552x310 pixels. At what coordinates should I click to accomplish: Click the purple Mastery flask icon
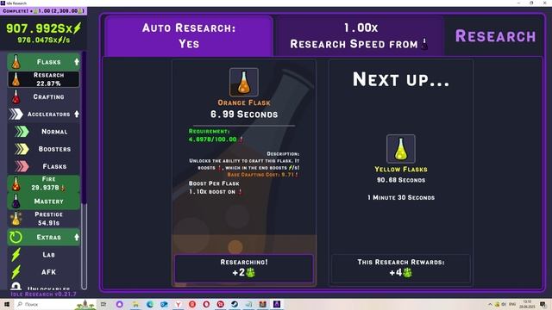[x=16, y=201]
